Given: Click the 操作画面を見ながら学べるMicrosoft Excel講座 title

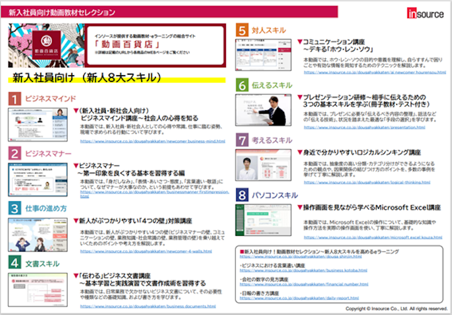Looking at the screenshot, I should click(x=372, y=208).
